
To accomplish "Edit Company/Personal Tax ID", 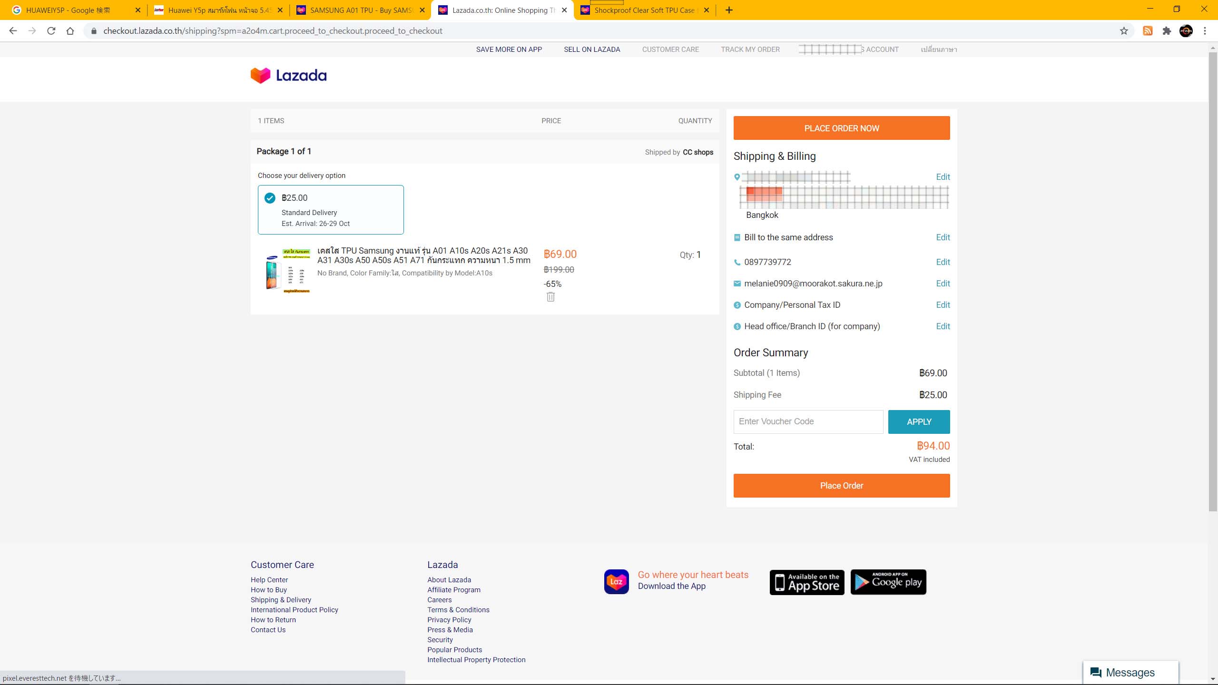I will click(x=943, y=305).
